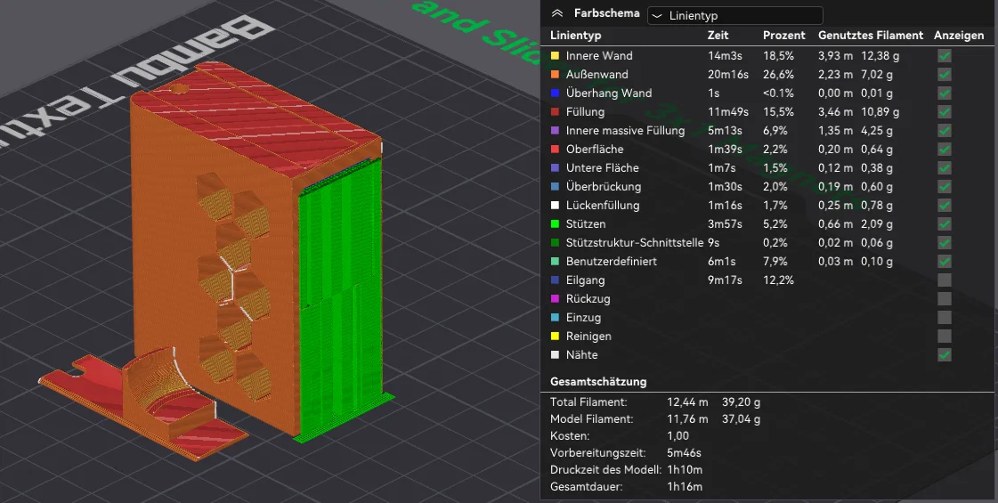Click the white Lückenfüllung color swatch
This screenshot has width=998, height=503.
click(x=555, y=205)
